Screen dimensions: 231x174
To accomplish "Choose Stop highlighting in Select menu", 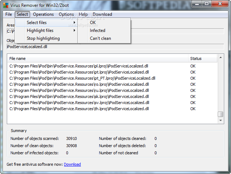I will tap(47, 38).
